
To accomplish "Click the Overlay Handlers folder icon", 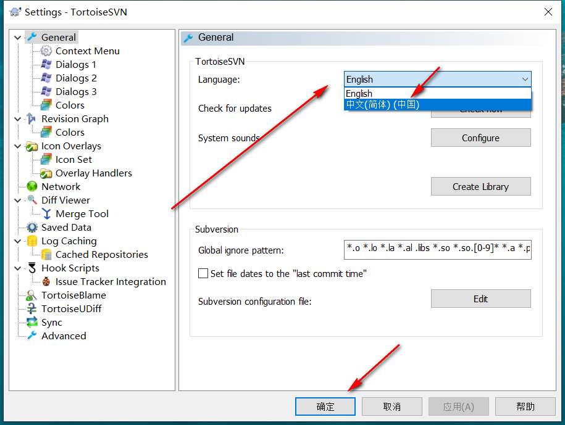I will (46, 173).
